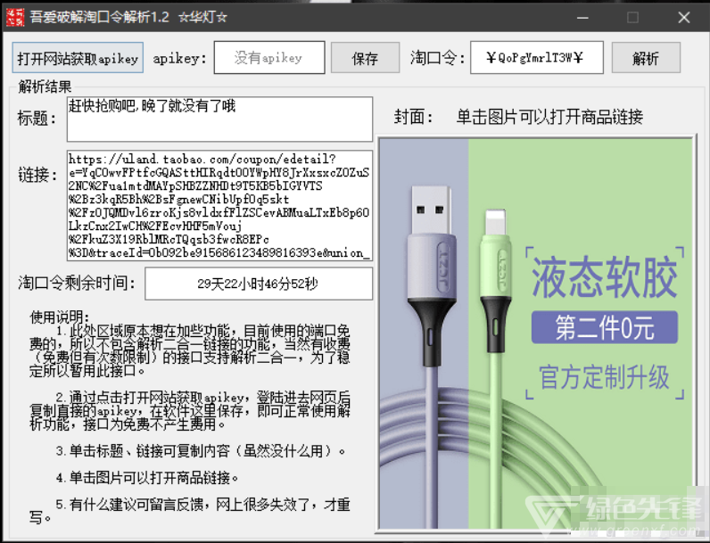Click the 打开网站获取apikey button
The height and width of the screenshot is (543, 710).
78,58
